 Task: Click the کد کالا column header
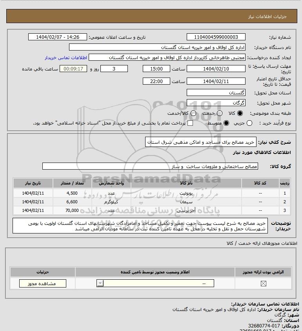click(x=260, y=183)
